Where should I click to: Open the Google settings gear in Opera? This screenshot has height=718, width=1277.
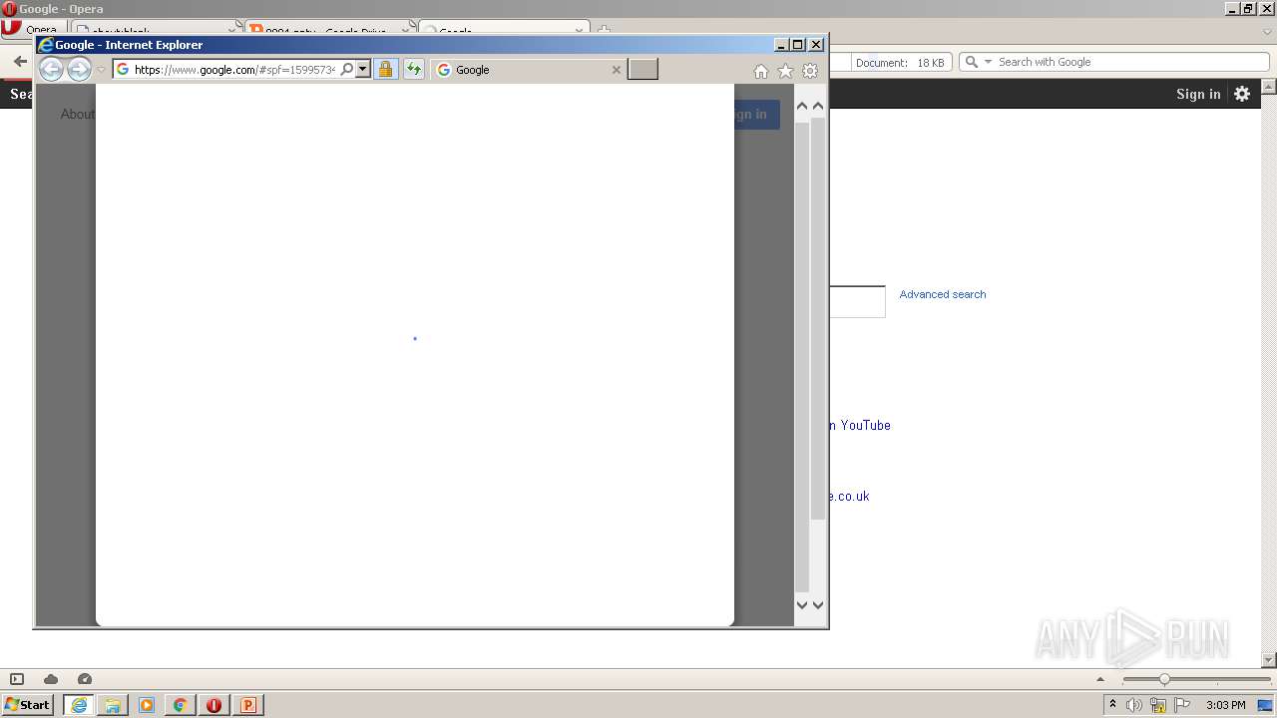(x=1242, y=94)
